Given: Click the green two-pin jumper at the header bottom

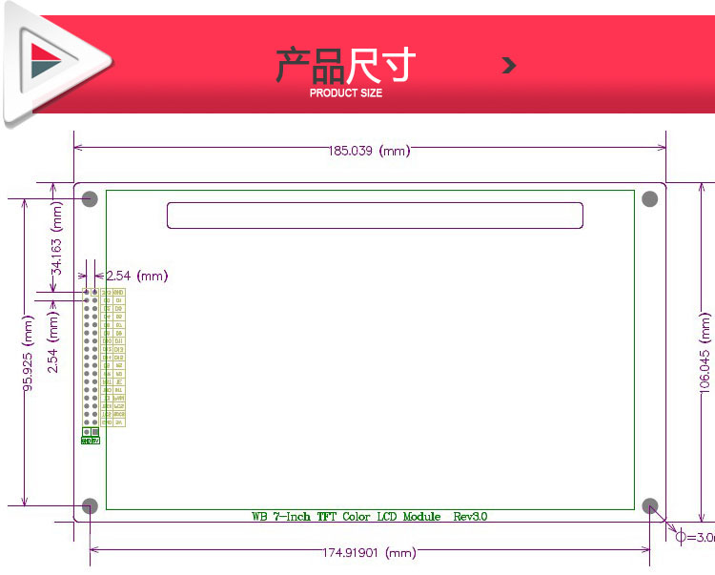Looking at the screenshot, I should (91, 432).
